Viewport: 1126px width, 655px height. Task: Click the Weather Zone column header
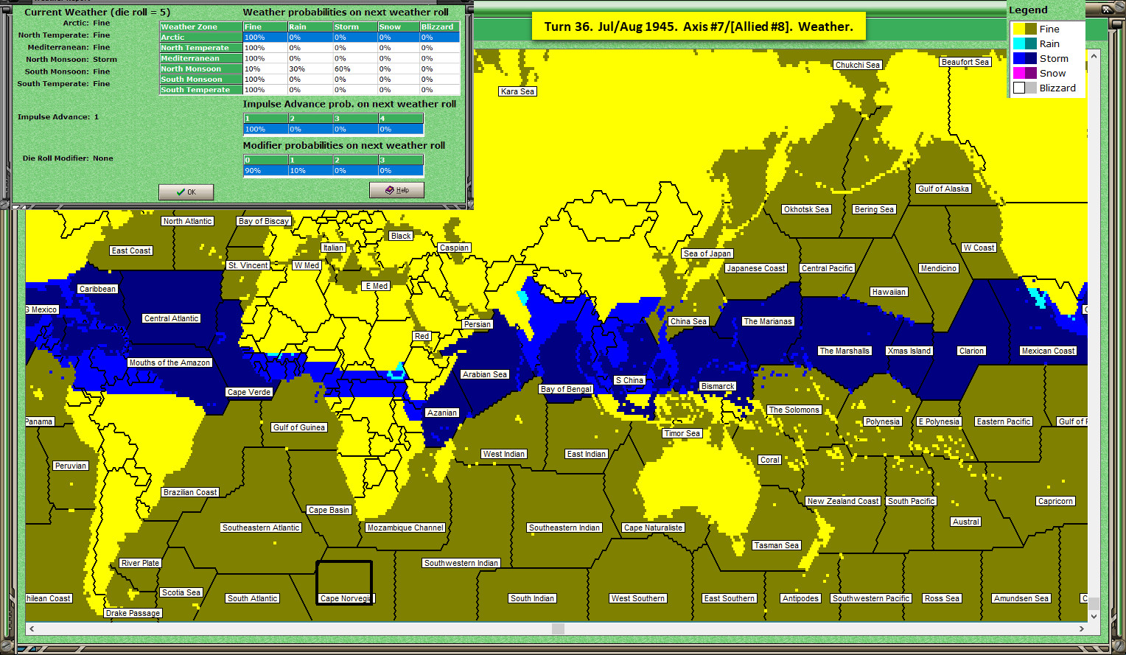pyautogui.click(x=200, y=27)
